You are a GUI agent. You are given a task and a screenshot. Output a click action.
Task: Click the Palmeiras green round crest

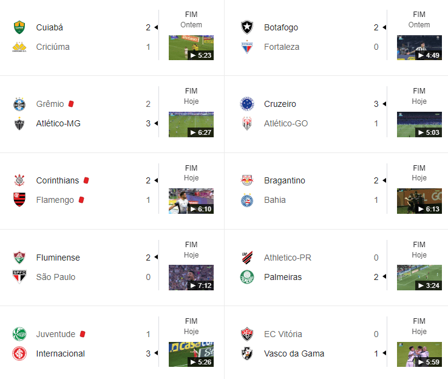pyautogui.click(x=247, y=277)
